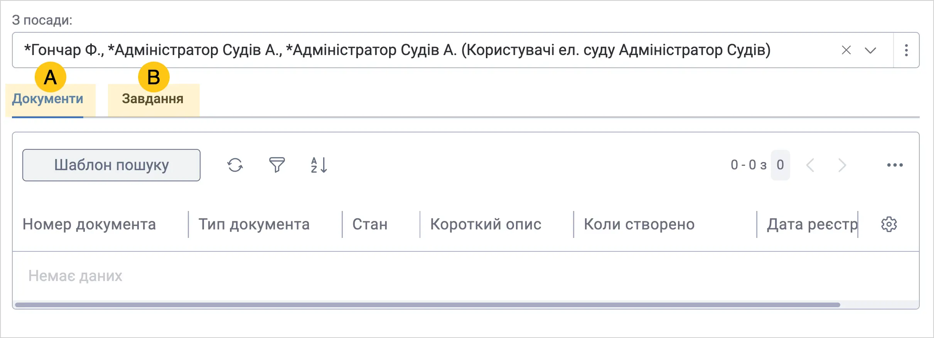
Task: Click the A-Z sort icon
Action: tap(319, 165)
